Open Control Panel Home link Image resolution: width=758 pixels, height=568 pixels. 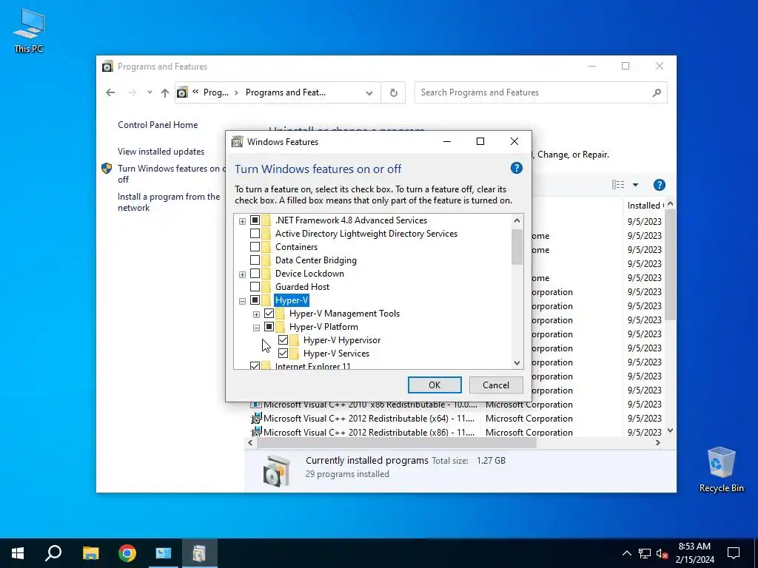coord(158,124)
